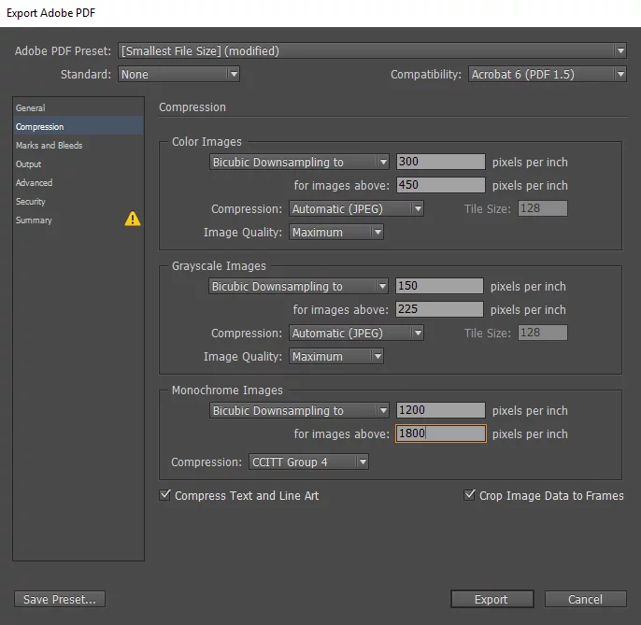
Task: Click the Save Preset button
Action: point(60,599)
